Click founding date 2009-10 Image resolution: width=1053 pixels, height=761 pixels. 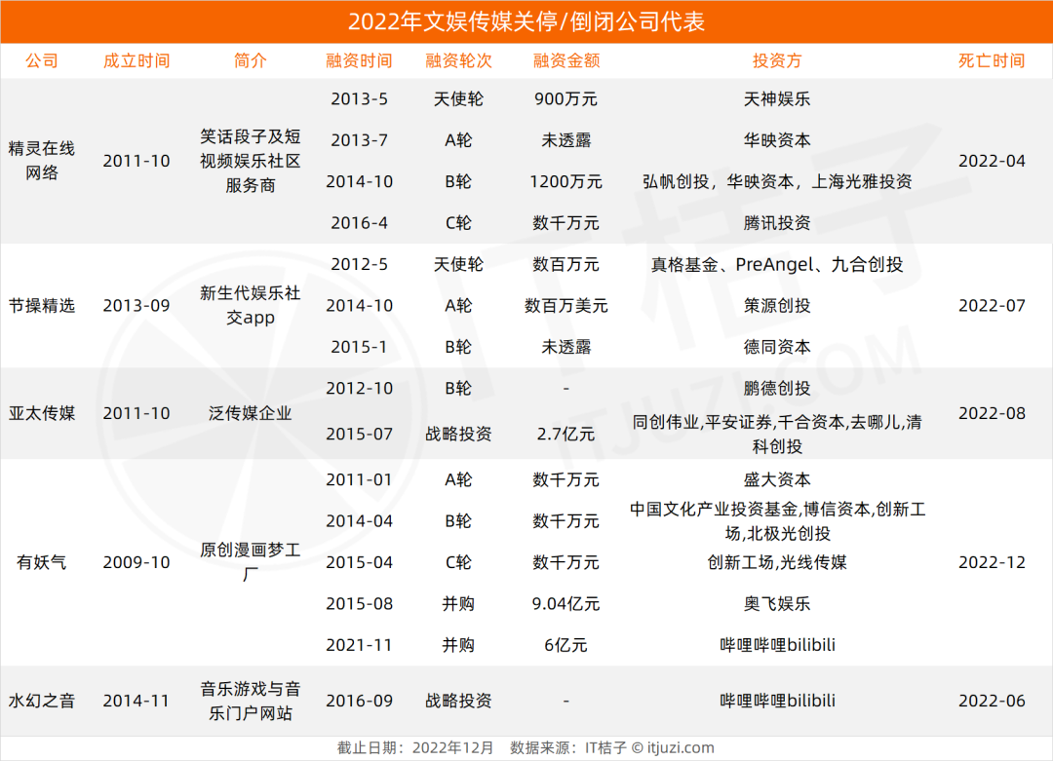pyautogui.click(x=136, y=562)
